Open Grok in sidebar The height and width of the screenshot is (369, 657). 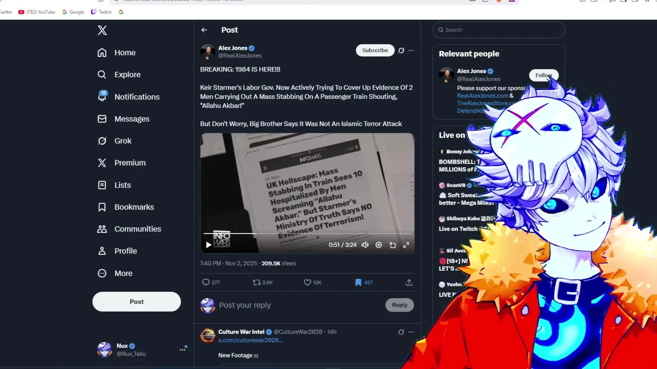114,141
